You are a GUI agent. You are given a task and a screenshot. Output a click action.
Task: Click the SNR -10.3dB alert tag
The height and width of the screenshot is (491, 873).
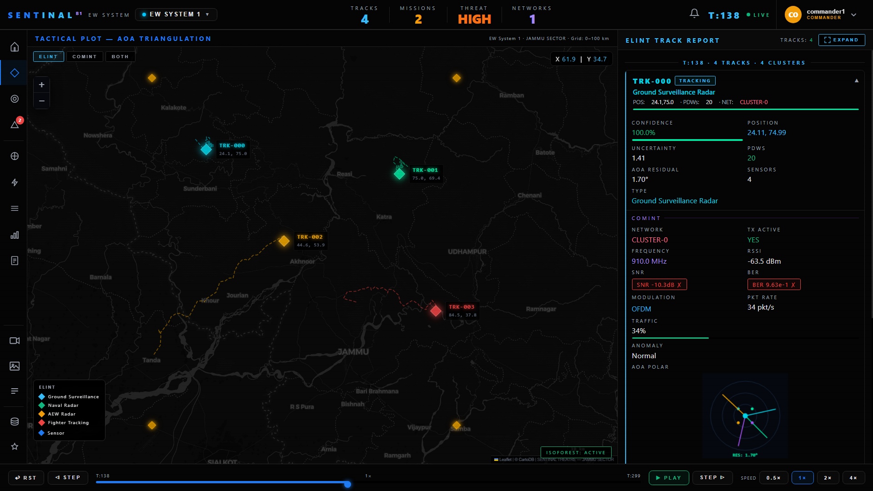[659, 285]
